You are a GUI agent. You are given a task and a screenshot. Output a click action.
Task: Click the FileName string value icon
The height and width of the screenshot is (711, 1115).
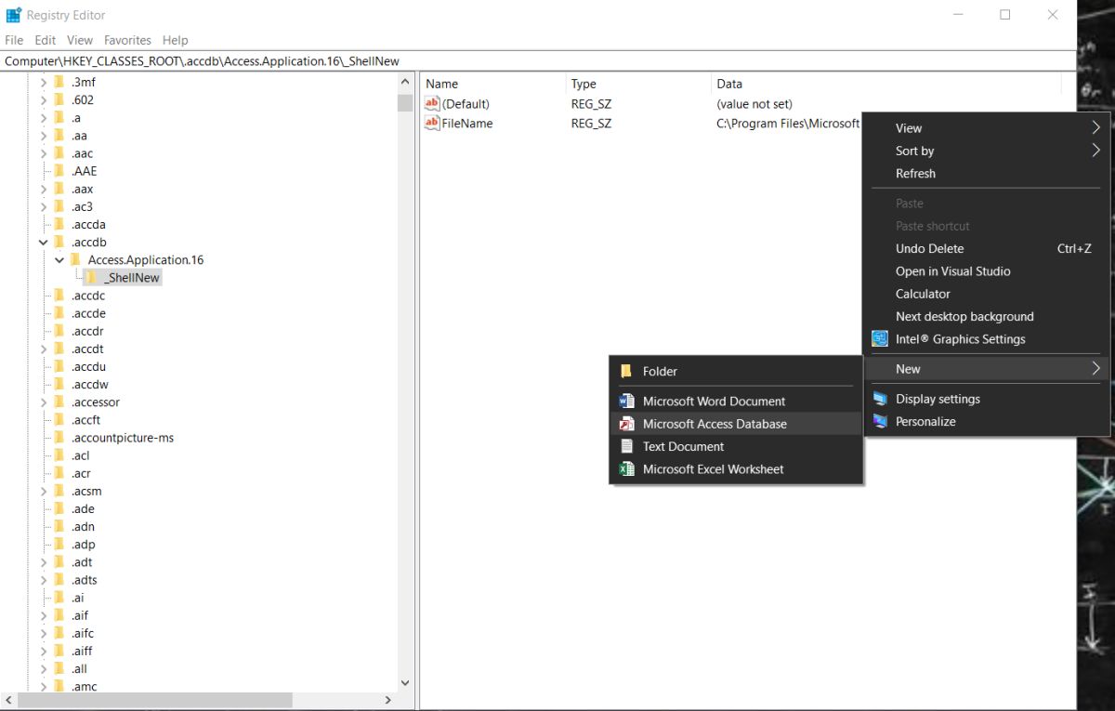(x=432, y=123)
